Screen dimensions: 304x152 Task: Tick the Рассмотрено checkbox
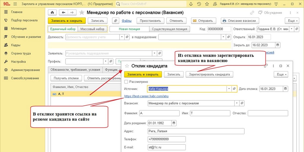pyautogui.click(x=126, y=82)
